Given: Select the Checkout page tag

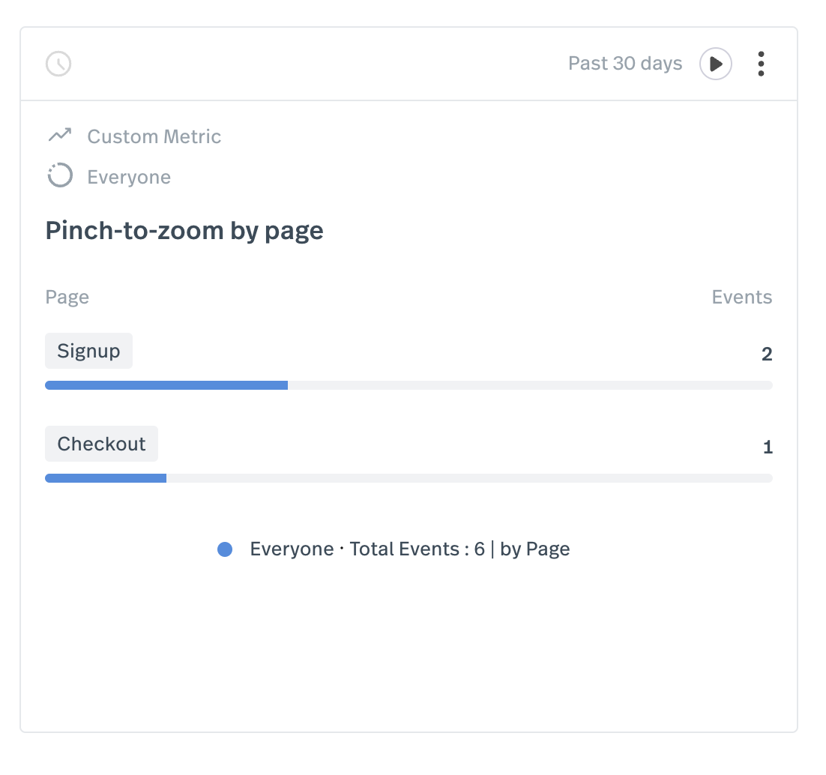Looking at the screenshot, I should pyautogui.click(x=101, y=444).
